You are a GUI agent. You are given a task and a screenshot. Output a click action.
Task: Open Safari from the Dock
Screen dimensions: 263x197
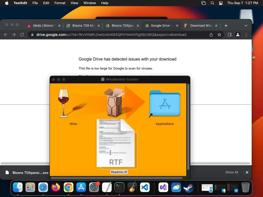tap(43, 187)
